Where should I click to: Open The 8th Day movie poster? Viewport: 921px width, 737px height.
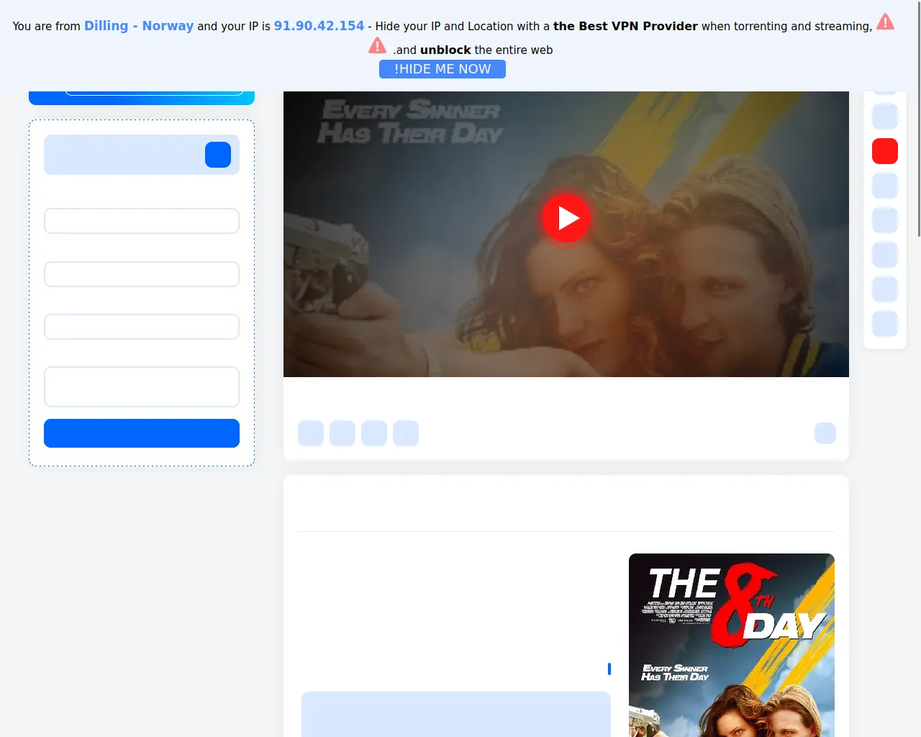point(732,645)
